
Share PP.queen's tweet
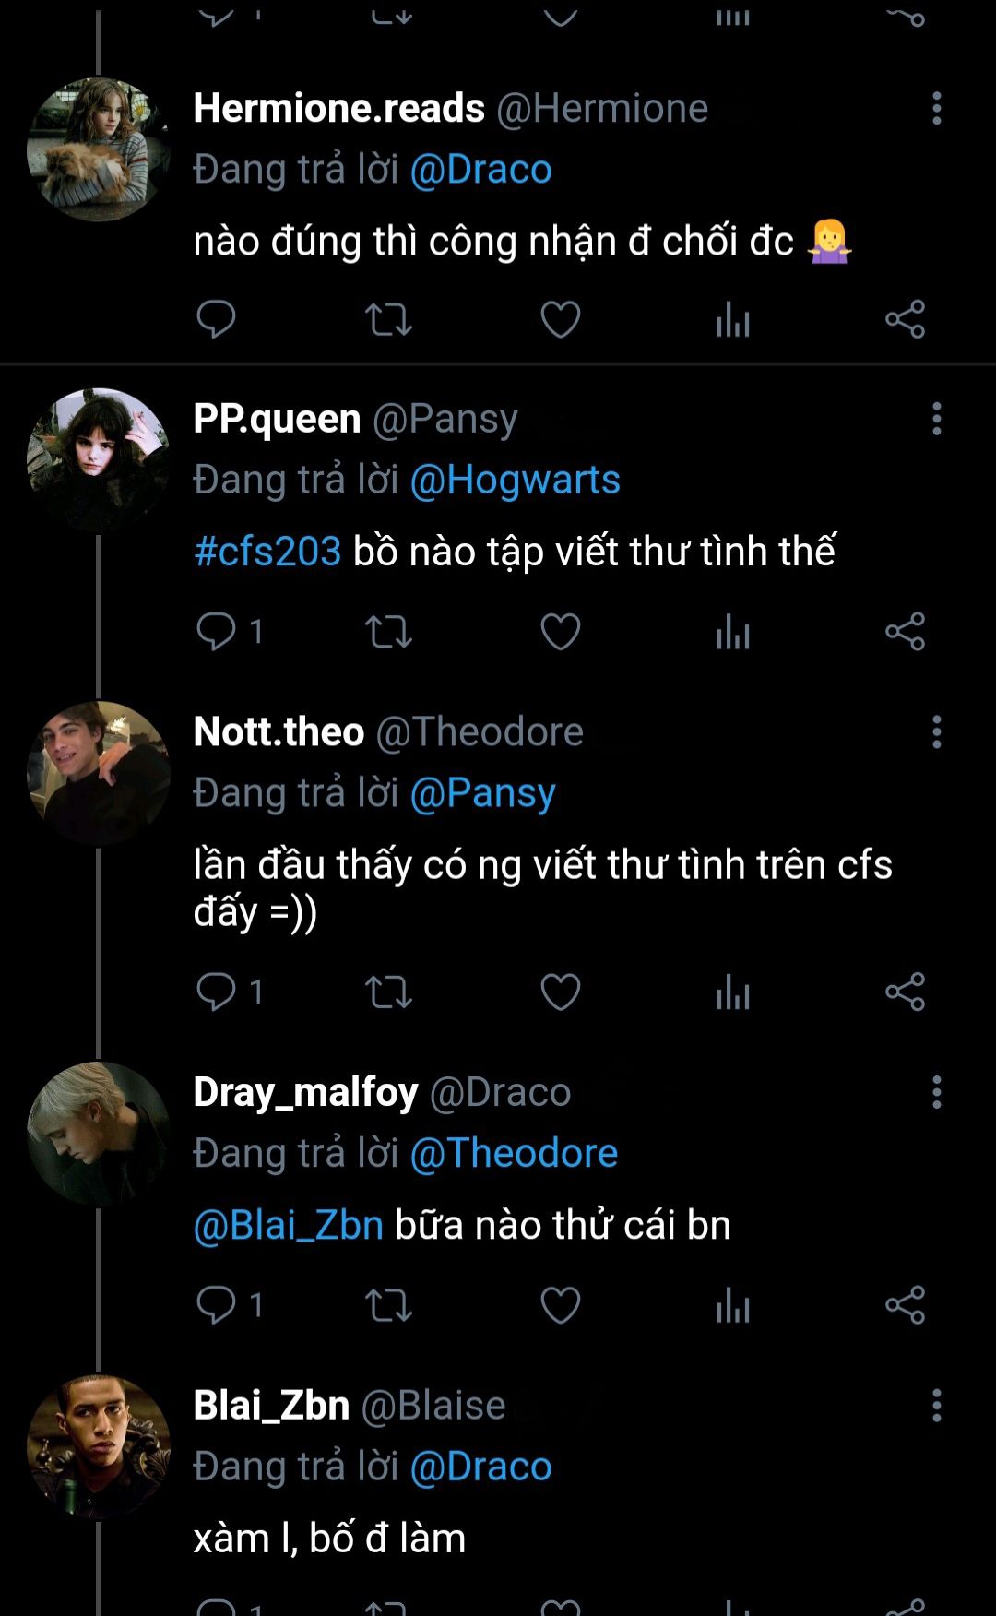[905, 632]
